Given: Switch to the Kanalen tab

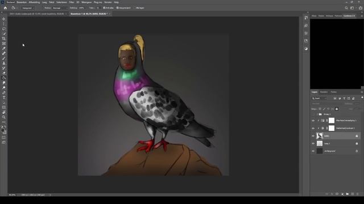Looking at the screenshot, I should coord(324,92).
